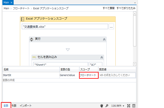The width and height of the screenshot is (164, 108).
Task: Close the Main tab
Action: 12,2
